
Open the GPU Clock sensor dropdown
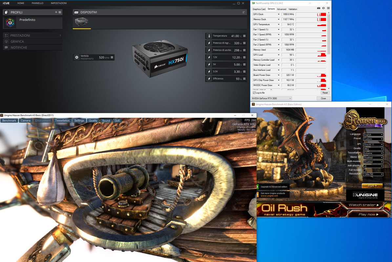279,14
